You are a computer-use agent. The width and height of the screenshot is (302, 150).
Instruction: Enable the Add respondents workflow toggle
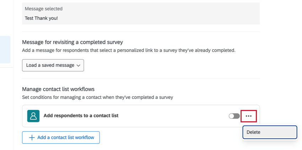tap(234, 116)
